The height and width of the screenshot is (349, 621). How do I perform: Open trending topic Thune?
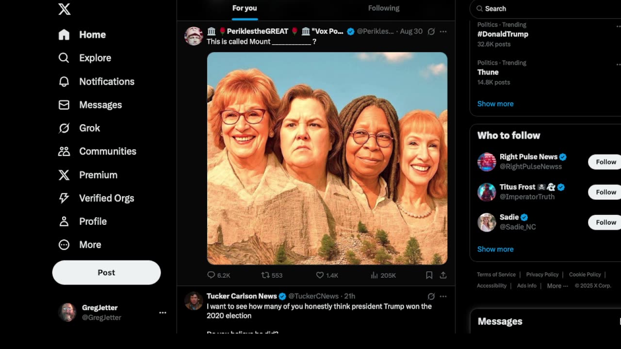[488, 72]
